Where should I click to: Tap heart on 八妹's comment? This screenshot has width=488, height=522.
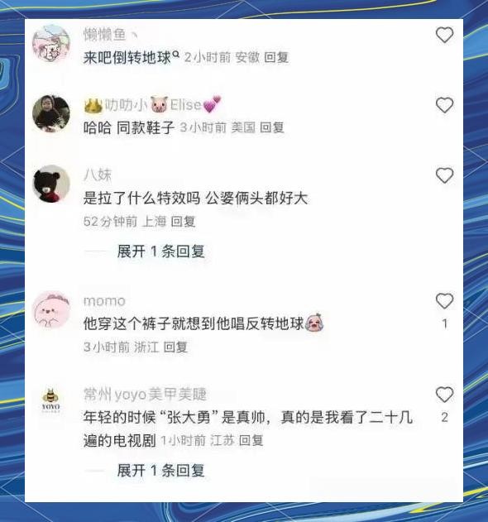click(x=444, y=175)
